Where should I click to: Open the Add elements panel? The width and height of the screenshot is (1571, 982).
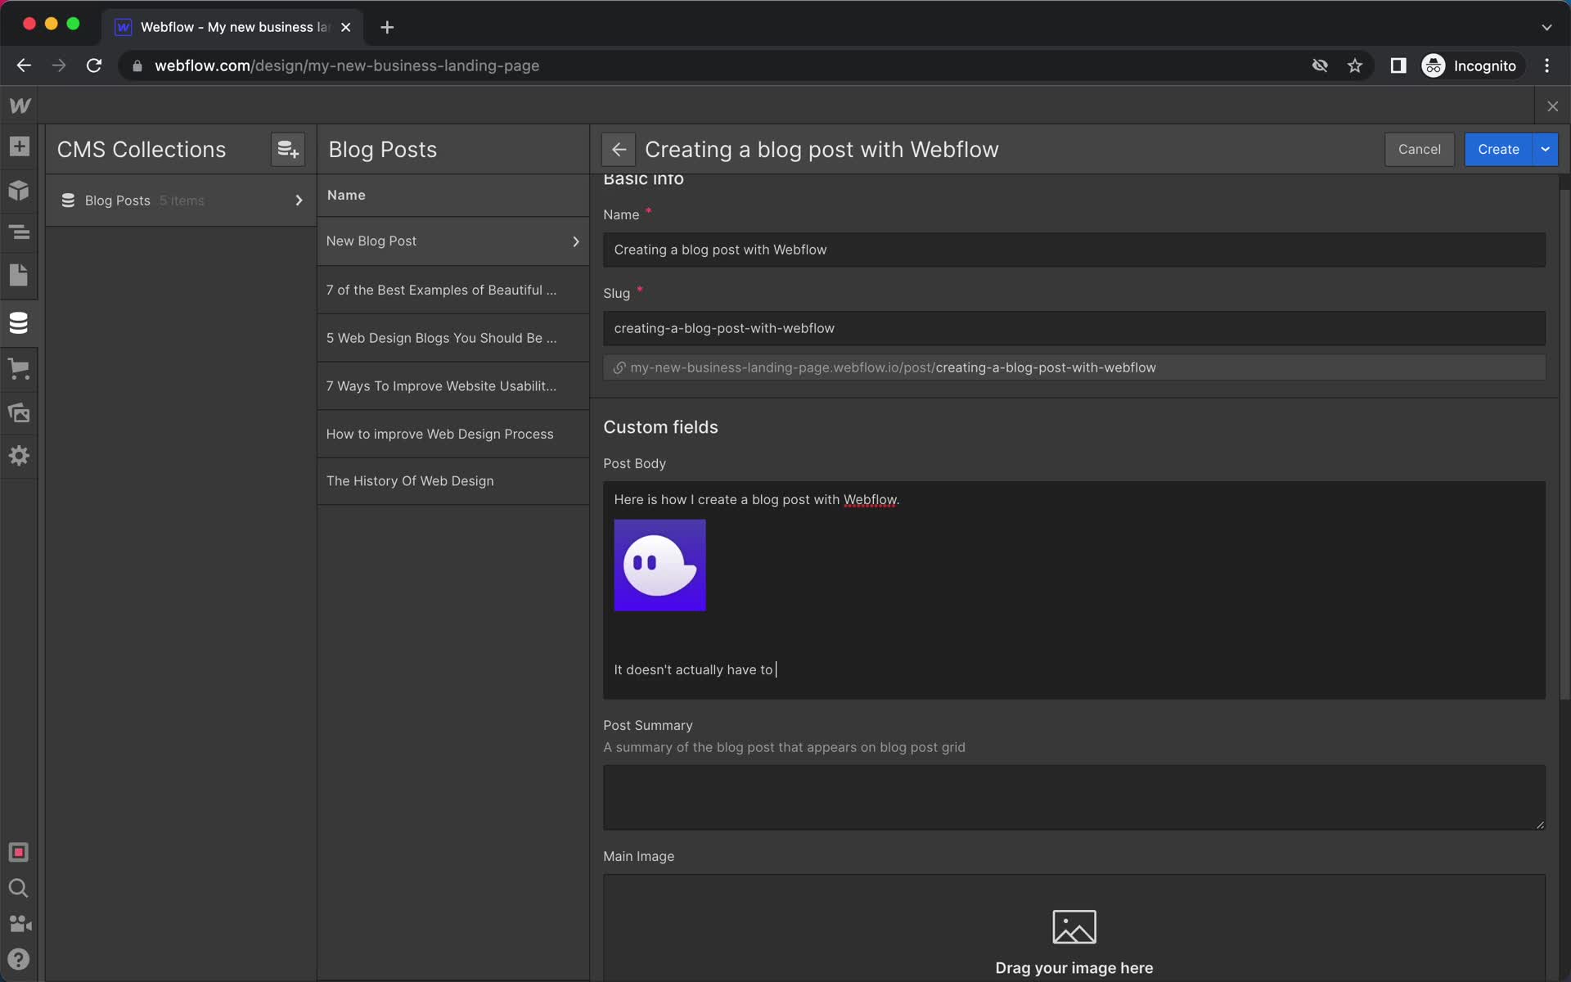(x=19, y=146)
